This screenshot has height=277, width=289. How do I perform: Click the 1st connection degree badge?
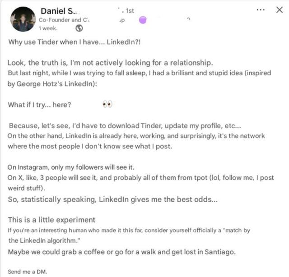pos(129,10)
